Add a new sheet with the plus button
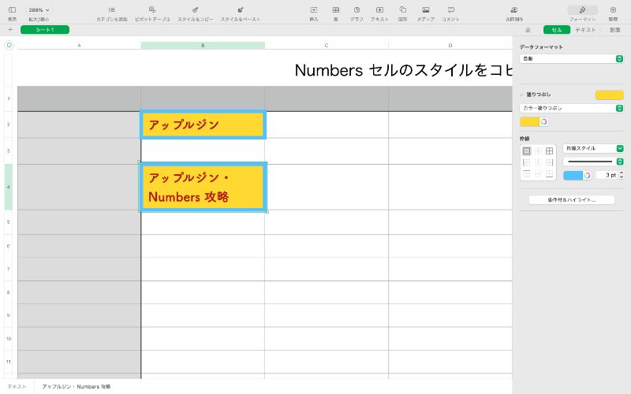 point(10,29)
